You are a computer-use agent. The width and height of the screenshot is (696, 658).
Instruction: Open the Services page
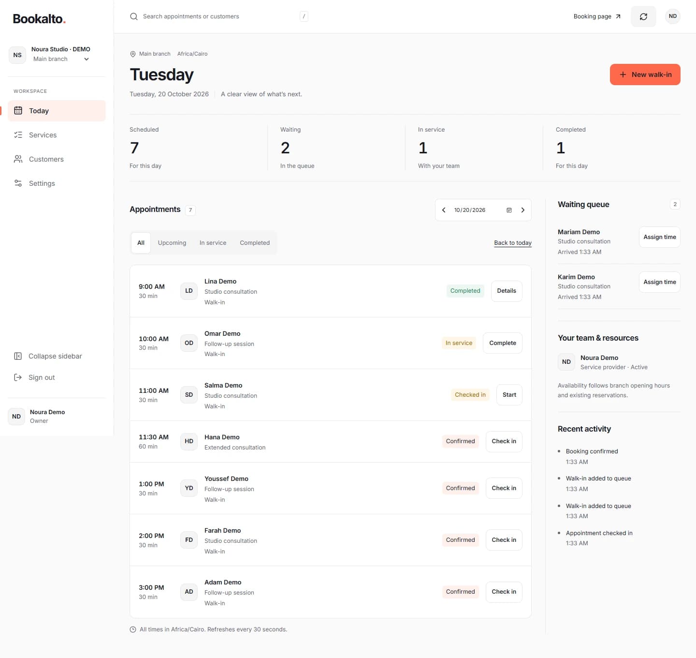click(57, 135)
